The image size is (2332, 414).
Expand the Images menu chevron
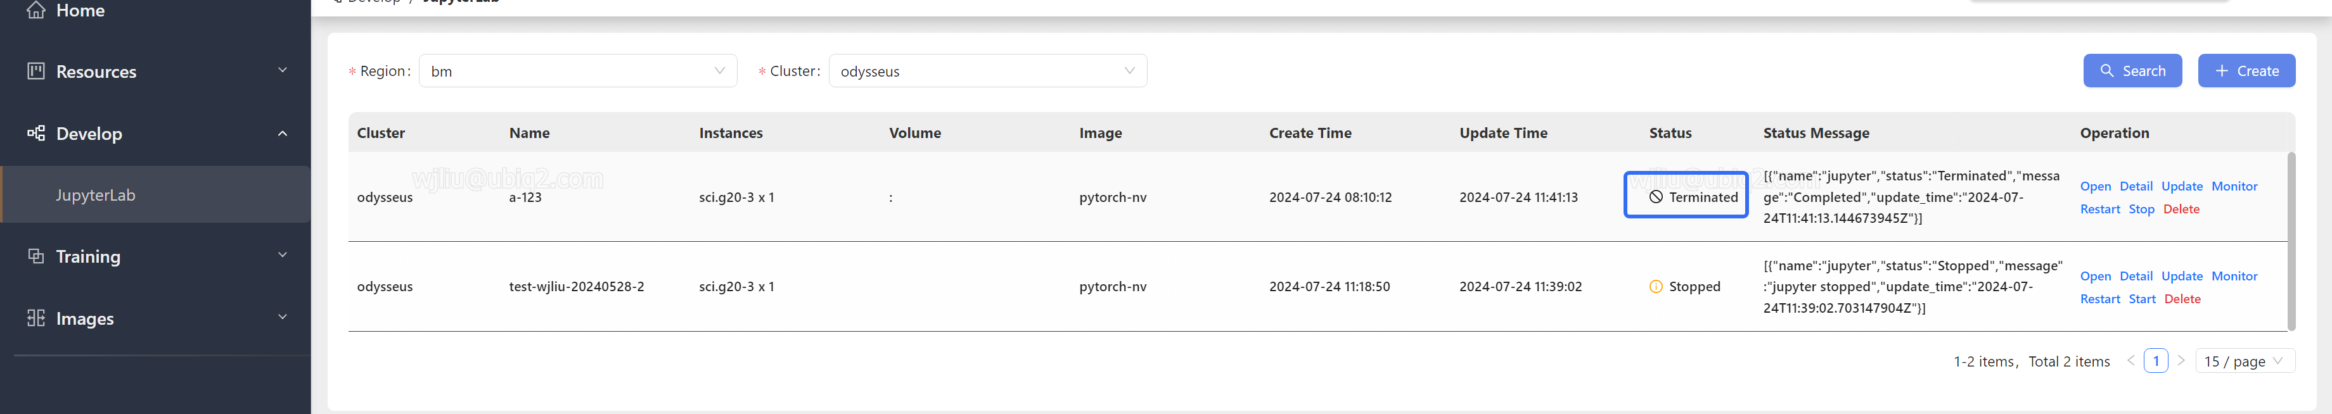pos(283,317)
